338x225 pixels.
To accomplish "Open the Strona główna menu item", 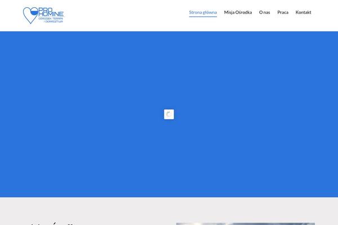I will click(203, 12).
